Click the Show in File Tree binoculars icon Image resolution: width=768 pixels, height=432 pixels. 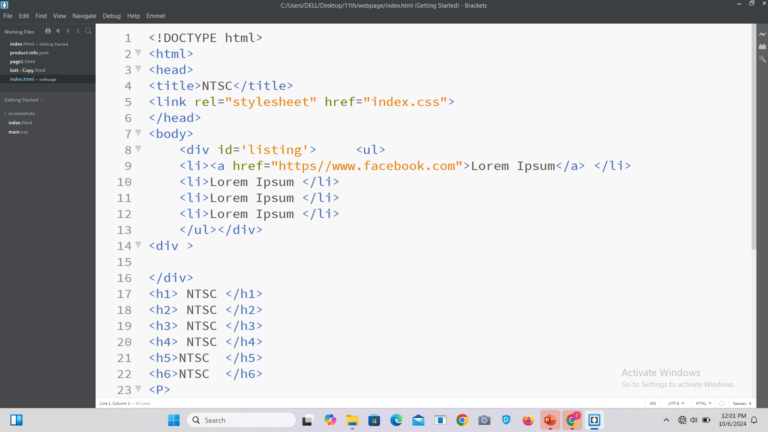[48, 31]
